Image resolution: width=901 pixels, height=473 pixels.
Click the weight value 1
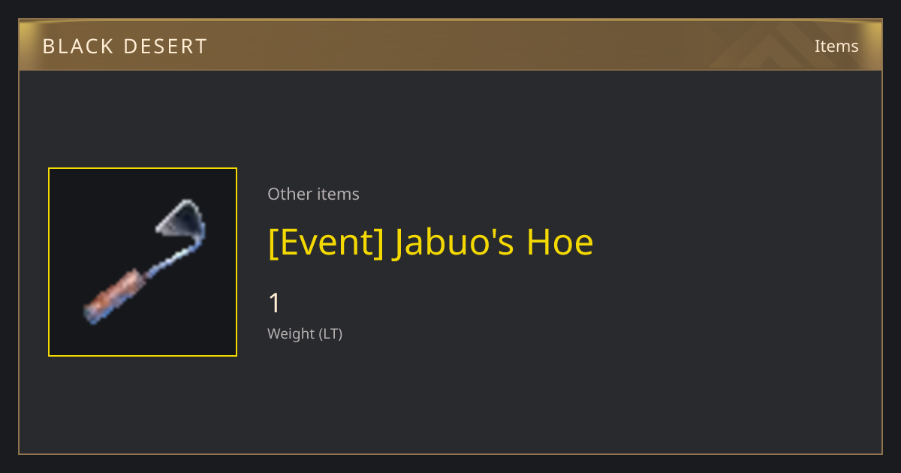(274, 303)
